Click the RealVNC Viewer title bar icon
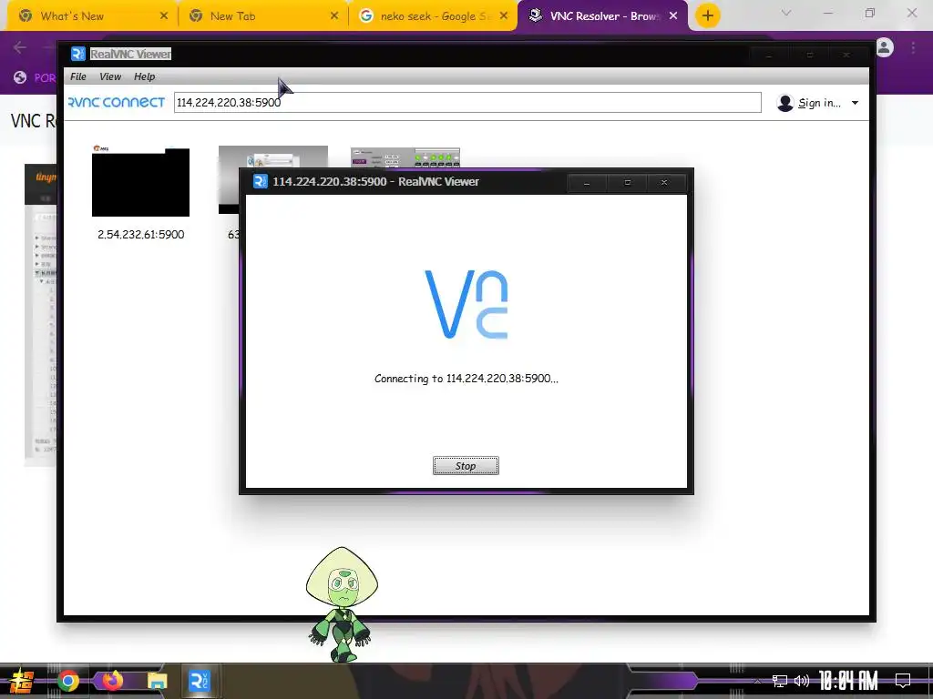Viewport: 933px width, 699px height. point(78,54)
